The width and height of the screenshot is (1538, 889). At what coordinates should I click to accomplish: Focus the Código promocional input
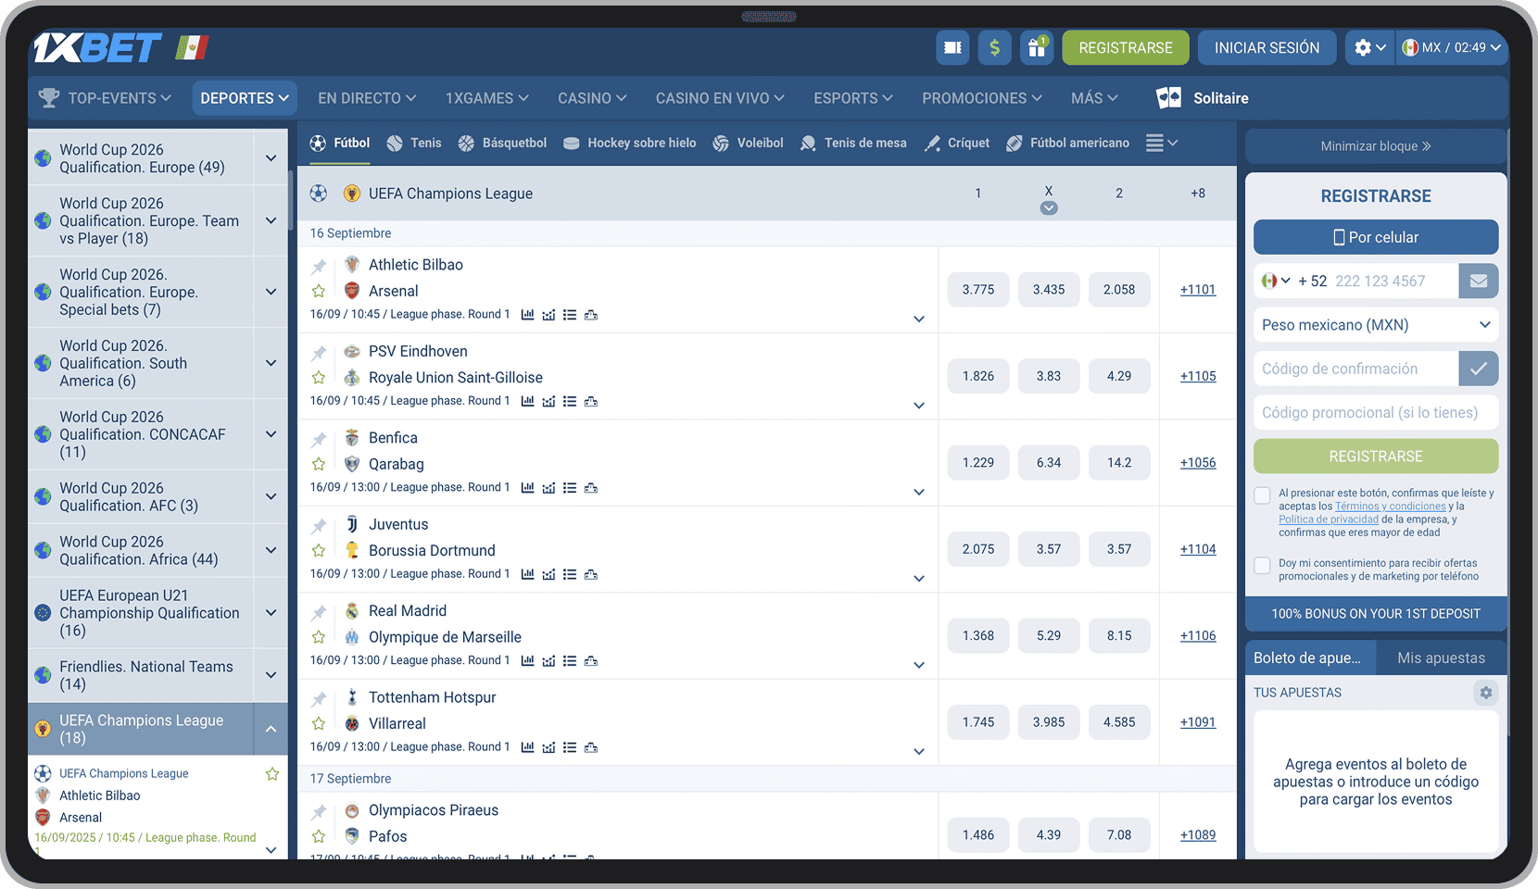(1376, 413)
